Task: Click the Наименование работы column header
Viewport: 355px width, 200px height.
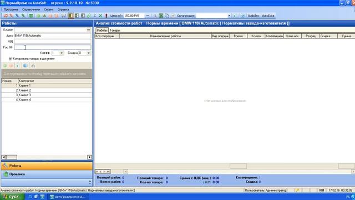Action: [165, 36]
